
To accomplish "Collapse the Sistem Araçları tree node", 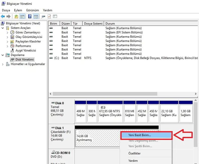I will click(x=3, y=28).
